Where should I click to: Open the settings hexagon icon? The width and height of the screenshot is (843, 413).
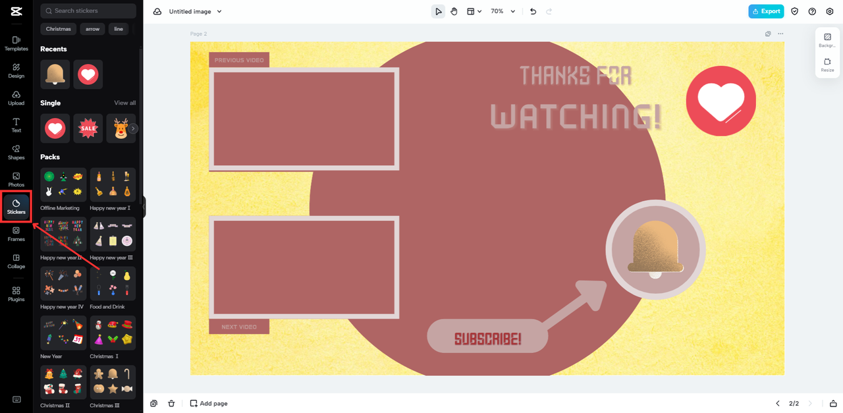tap(830, 11)
